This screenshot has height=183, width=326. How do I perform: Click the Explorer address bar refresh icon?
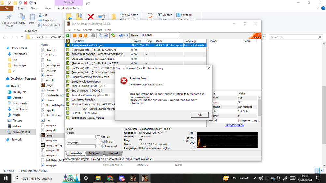point(264,37)
